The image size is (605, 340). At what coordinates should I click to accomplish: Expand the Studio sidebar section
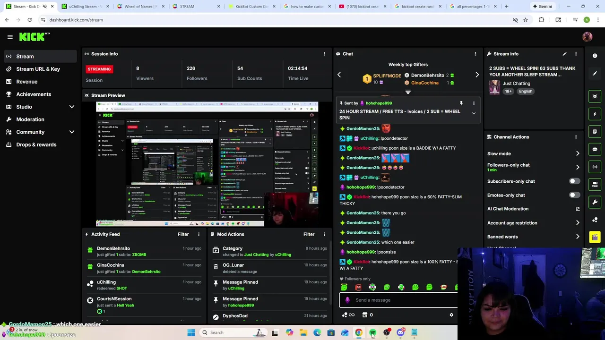(x=72, y=107)
